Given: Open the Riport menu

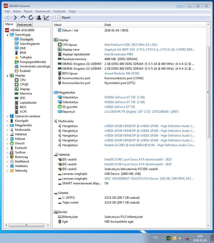Looking at the screenshot, I should pos(28,11).
